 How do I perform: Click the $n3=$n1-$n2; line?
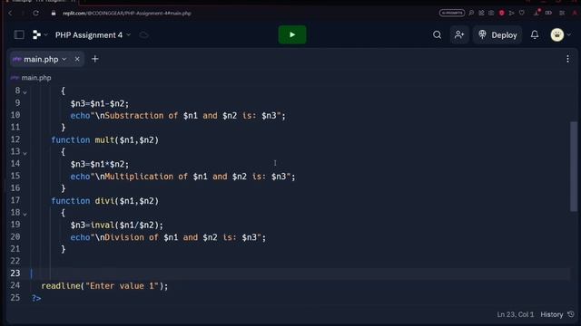click(x=100, y=104)
